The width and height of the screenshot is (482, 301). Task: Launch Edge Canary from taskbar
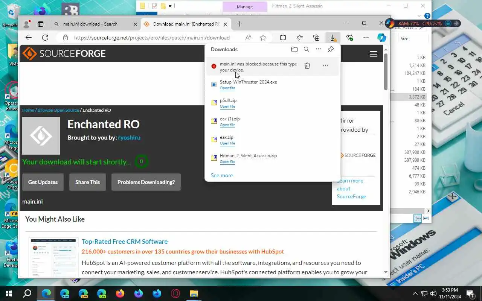(83, 293)
